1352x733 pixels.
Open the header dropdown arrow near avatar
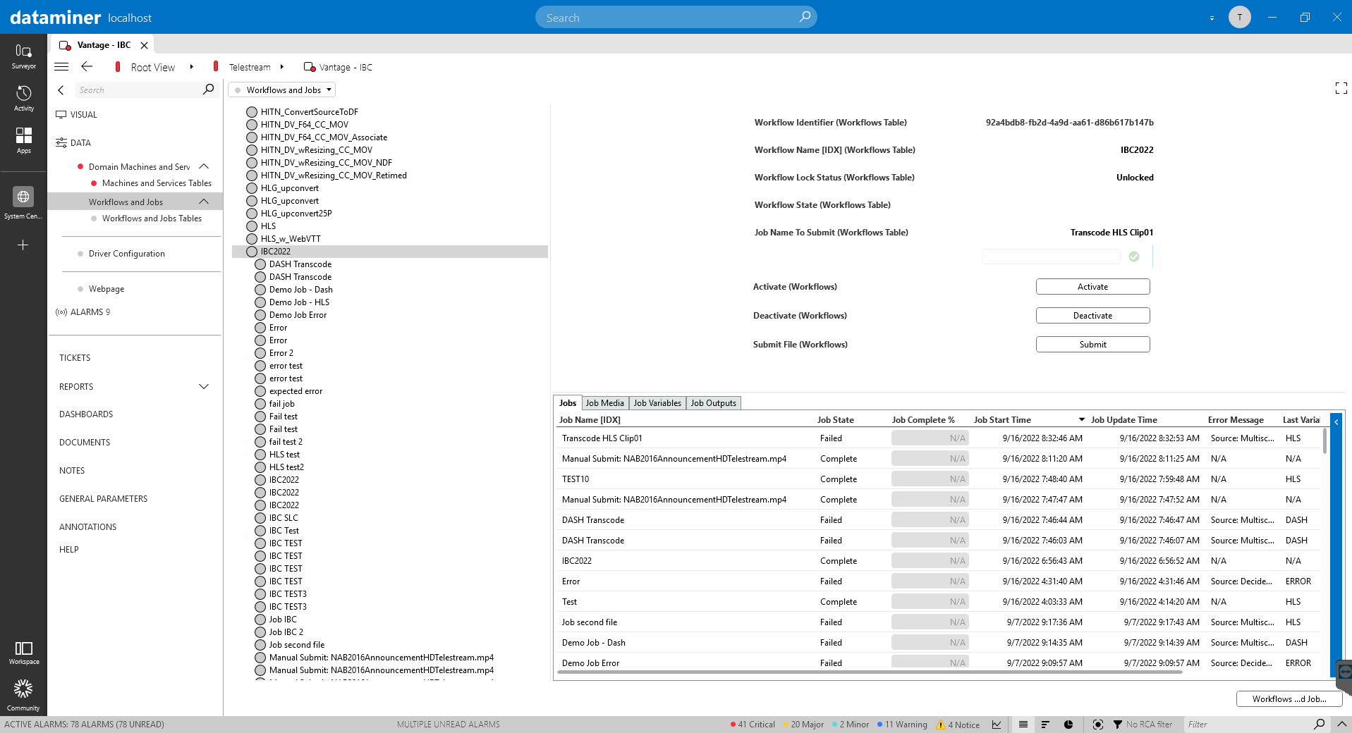(1212, 18)
